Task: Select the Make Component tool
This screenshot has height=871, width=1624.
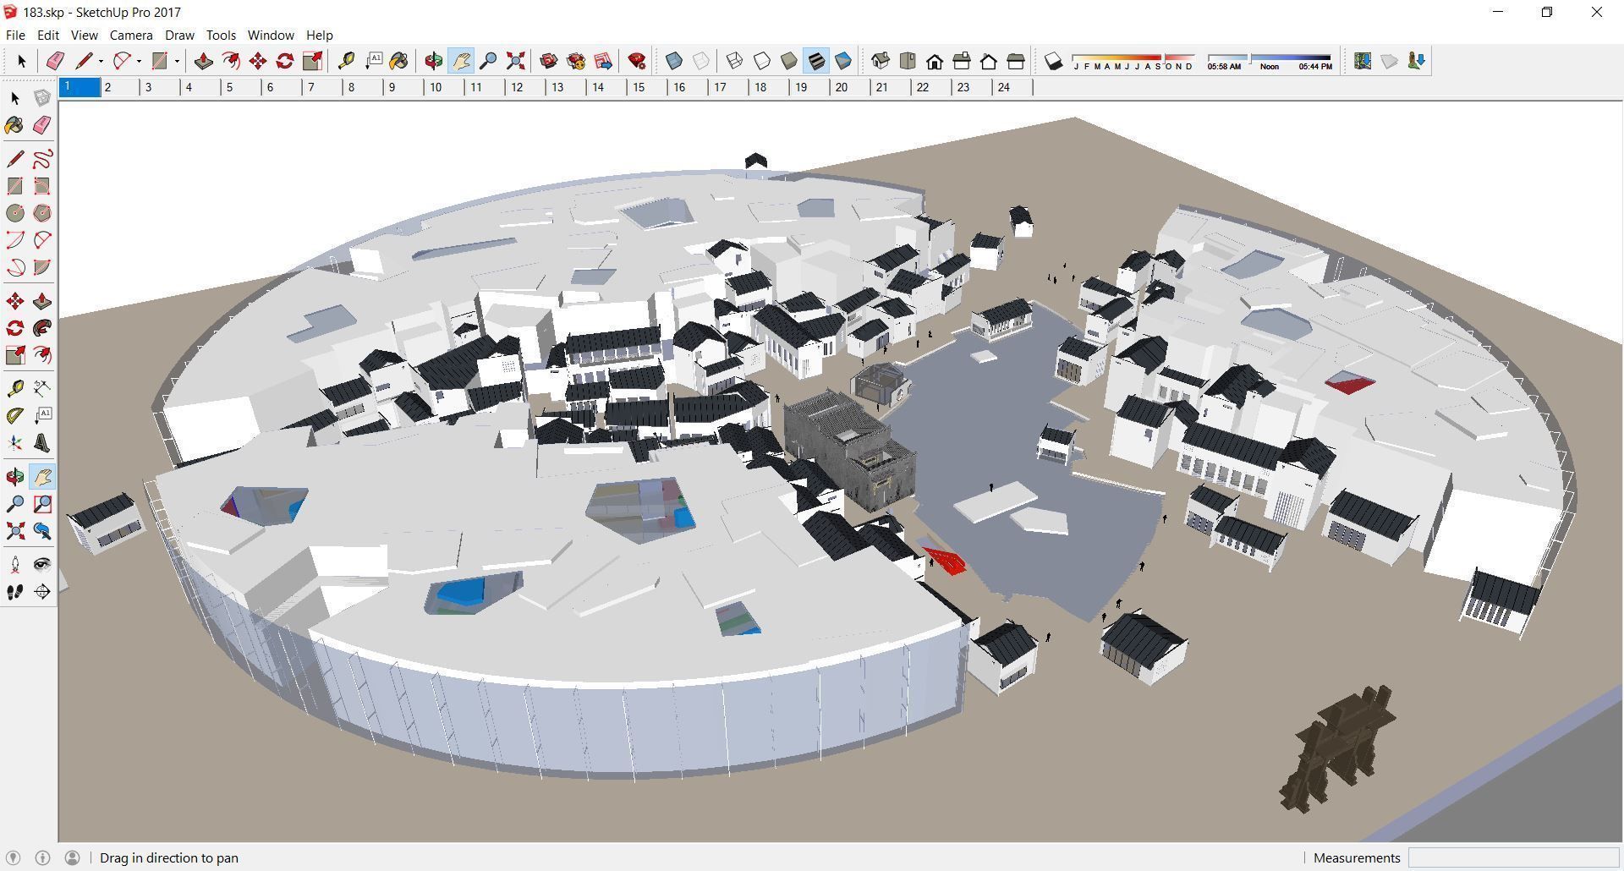Action: [42, 98]
